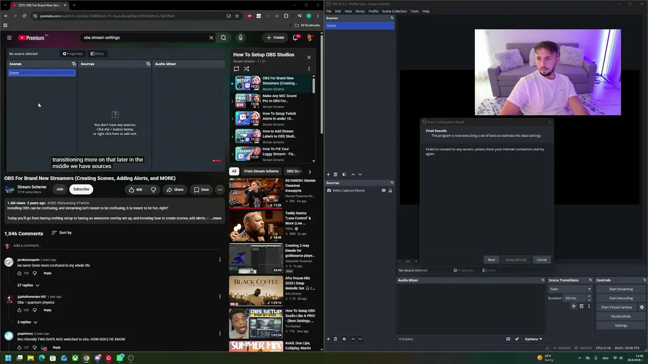Open advanced audio properties in Audio Mixer

pyautogui.click(x=517, y=339)
